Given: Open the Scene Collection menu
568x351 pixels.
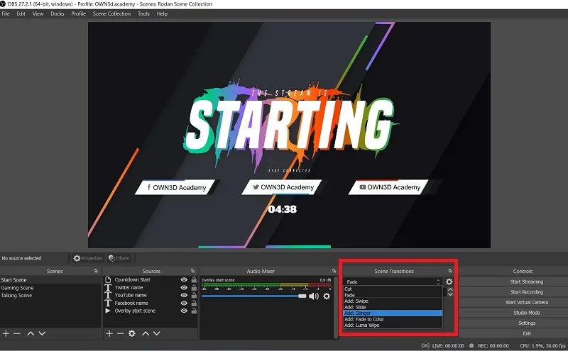Looking at the screenshot, I should tap(111, 13).
